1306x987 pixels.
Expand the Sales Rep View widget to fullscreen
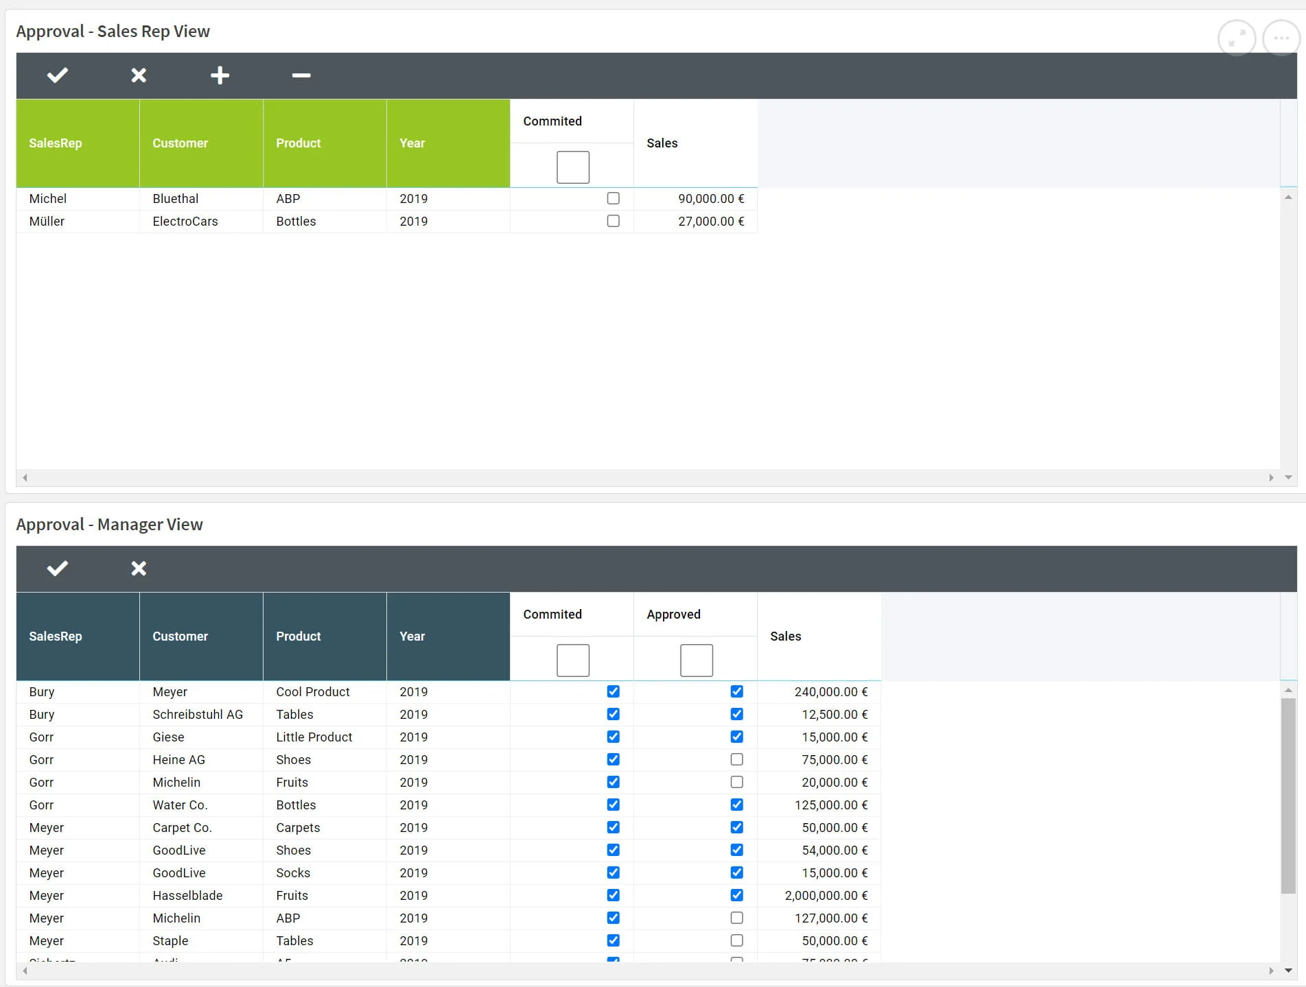pyautogui.click(x=1236, y=38)
